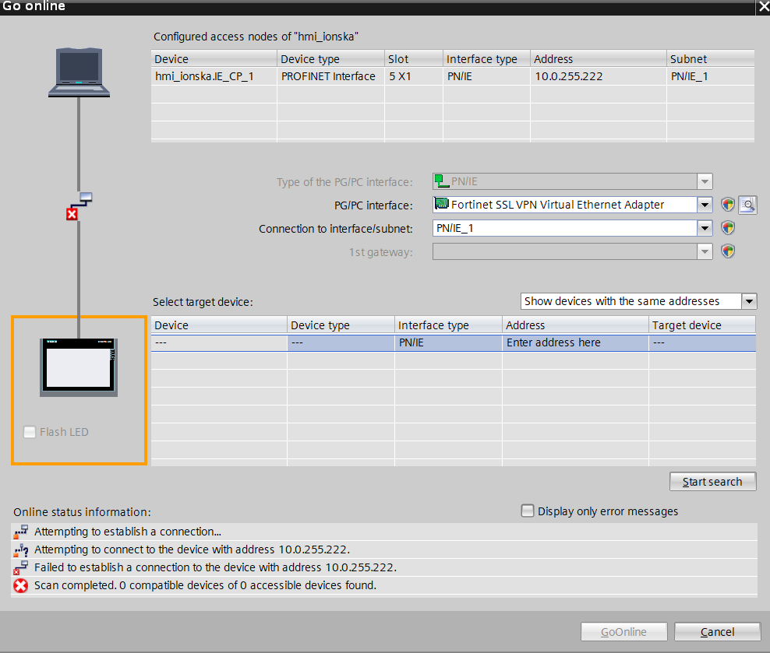Click Address header in access nodes table
Screen dimensions: 770x653
(x=598, y=59)
